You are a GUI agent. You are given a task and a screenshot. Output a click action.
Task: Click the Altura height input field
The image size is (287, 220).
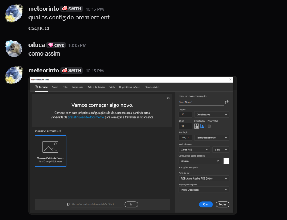[x=185, y=126]
